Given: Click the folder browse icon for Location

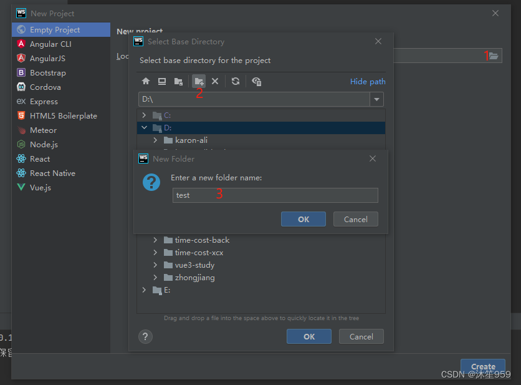Looking at the screenshot, I should 493,56.
